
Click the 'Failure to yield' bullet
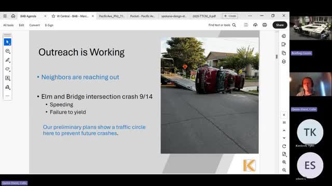[x=68, y=112]
